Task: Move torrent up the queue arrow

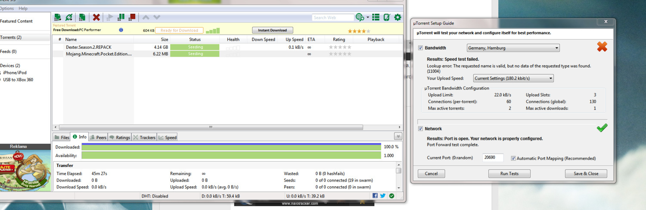Action: coord(146,17)
